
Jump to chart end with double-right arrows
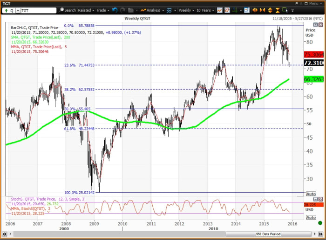coord(320,234)
